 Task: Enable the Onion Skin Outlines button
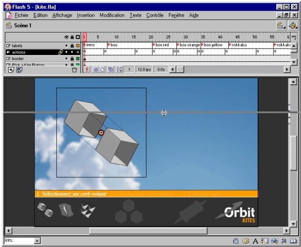coord(102,69)
